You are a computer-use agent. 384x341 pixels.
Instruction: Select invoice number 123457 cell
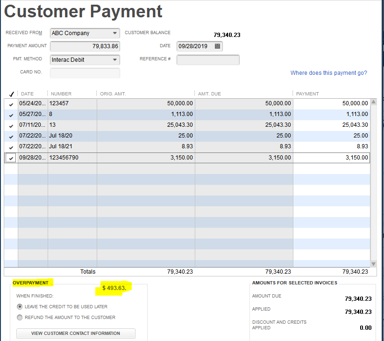coord(72,103)
